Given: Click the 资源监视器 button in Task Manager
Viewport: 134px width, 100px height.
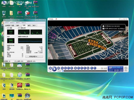Looking at the screenshot, I should [34, 57].
